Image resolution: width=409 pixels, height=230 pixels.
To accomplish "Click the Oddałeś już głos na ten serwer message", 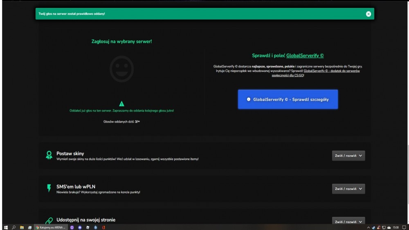I will tap(121, 110).
